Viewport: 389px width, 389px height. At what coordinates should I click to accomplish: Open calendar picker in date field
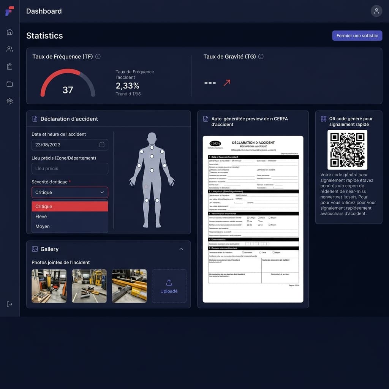tap(102, 145)
